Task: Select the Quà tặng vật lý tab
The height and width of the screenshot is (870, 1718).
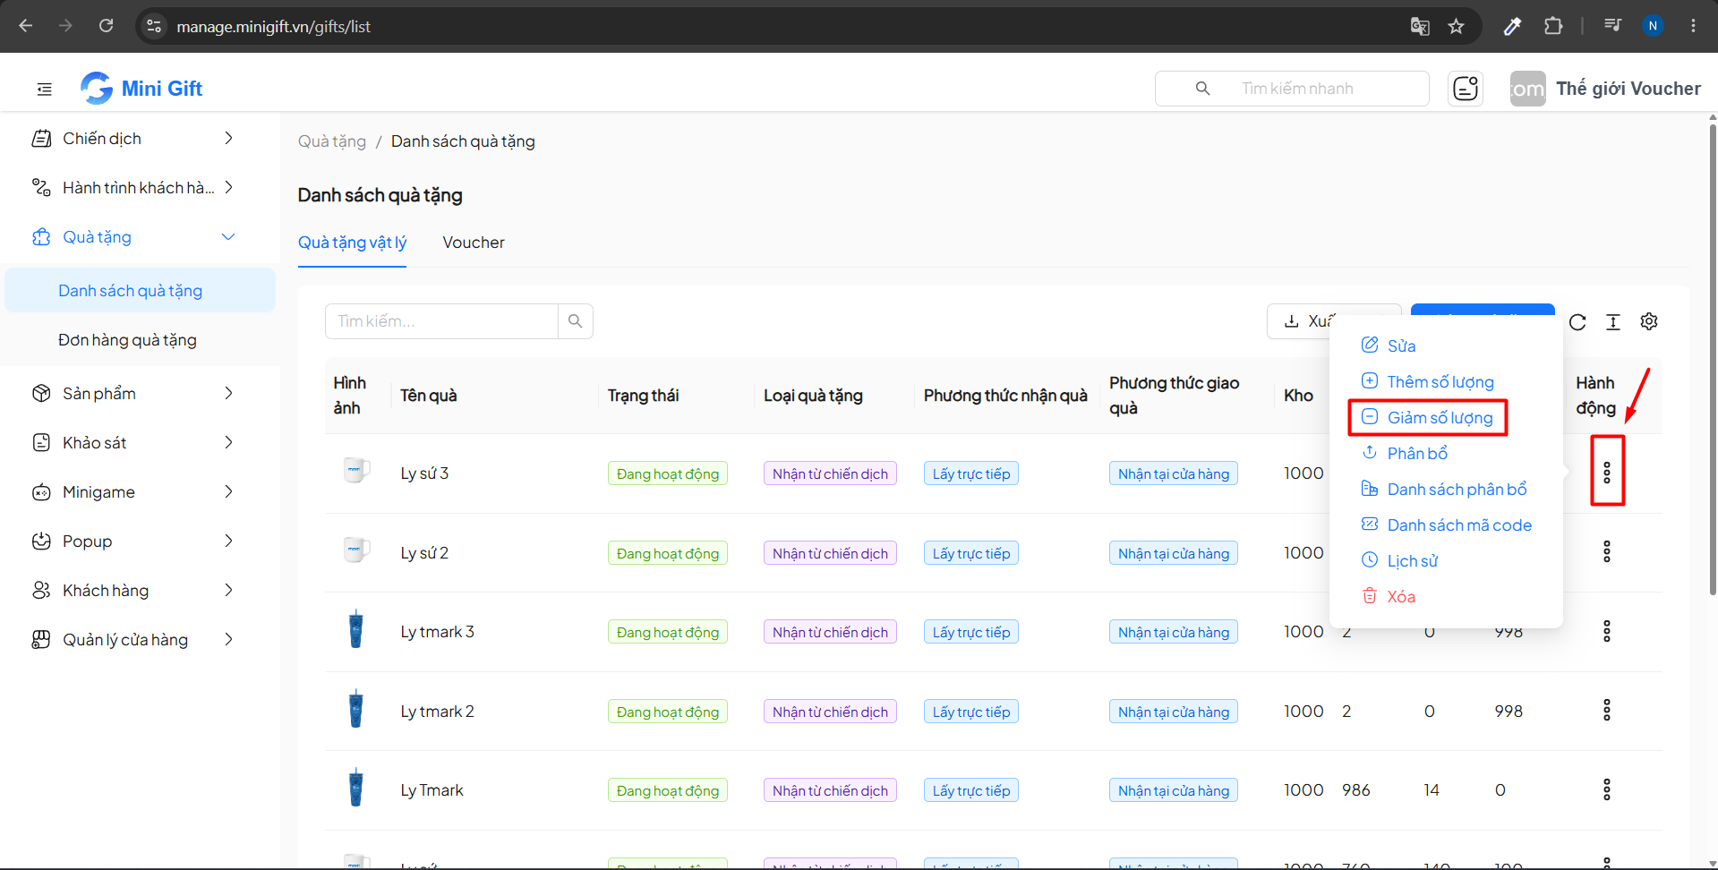Action: click(352, 243)
